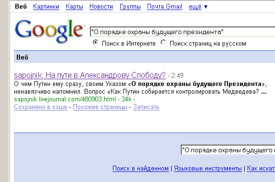
Task: Select the 'Поиск в Интернете' radio button
Action: pyautogui.click(x=95, y=42)
